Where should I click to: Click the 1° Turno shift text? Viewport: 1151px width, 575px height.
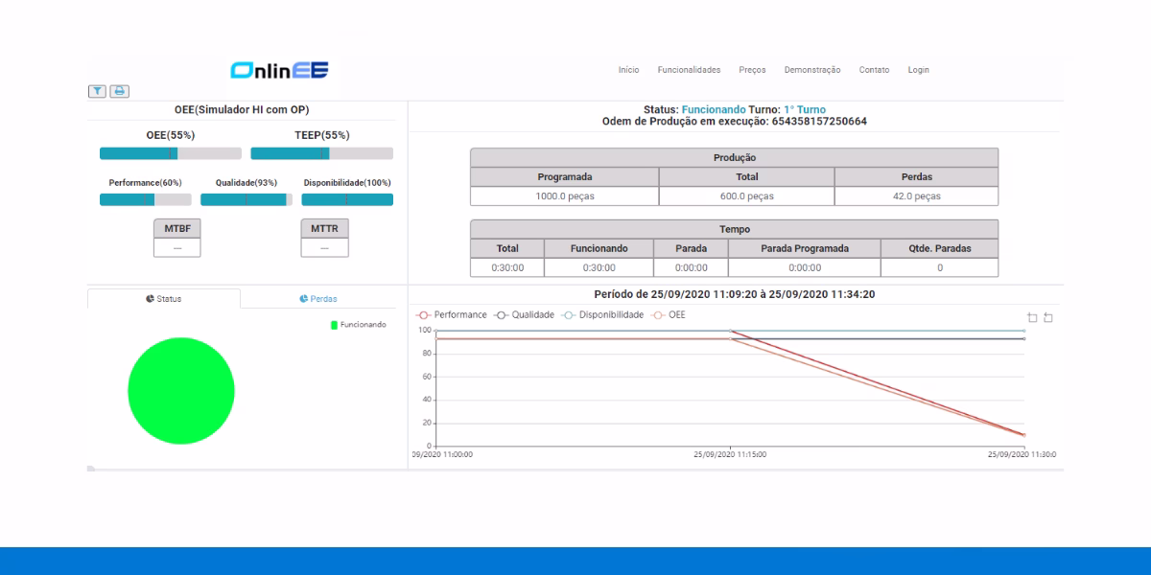tap(805, 110)
